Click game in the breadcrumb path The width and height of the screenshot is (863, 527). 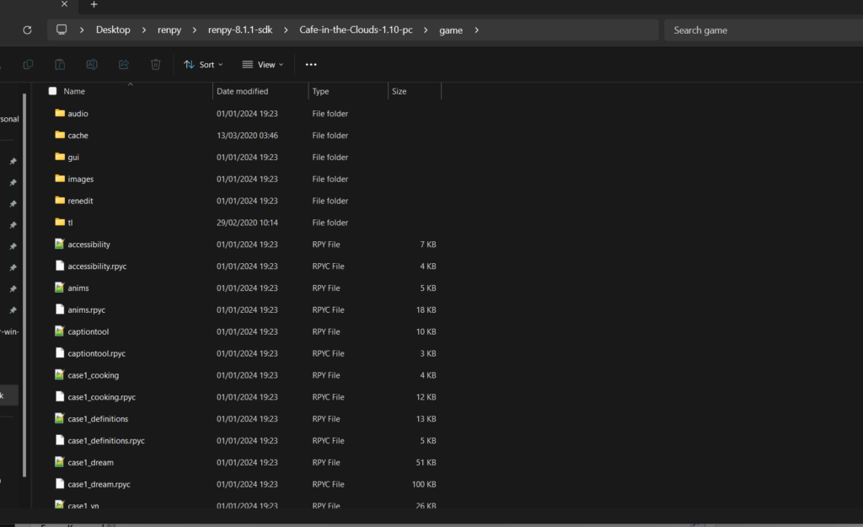[x=451, y=30]
